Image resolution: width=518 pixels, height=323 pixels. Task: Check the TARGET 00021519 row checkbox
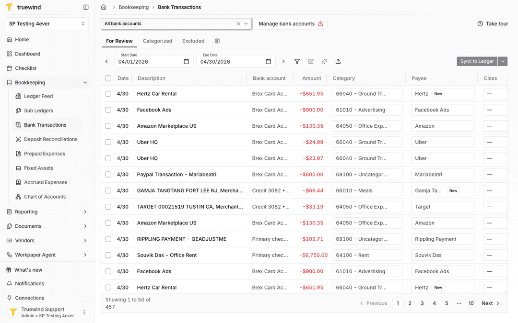coord(108,207)
